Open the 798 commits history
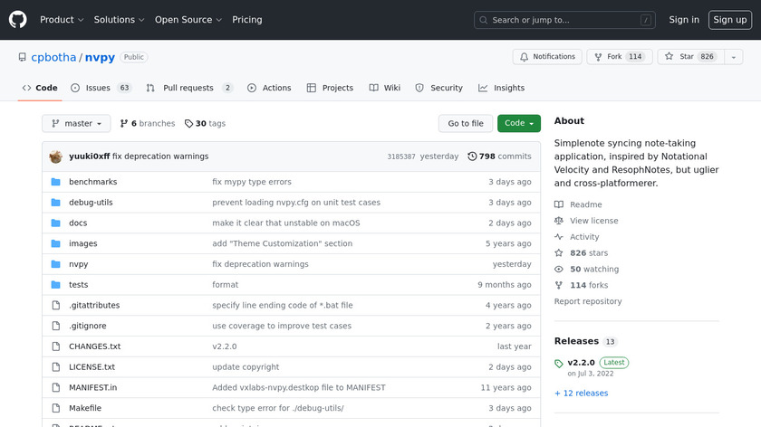The width and height of the screenshot is (761, 427). coord(499,157)
